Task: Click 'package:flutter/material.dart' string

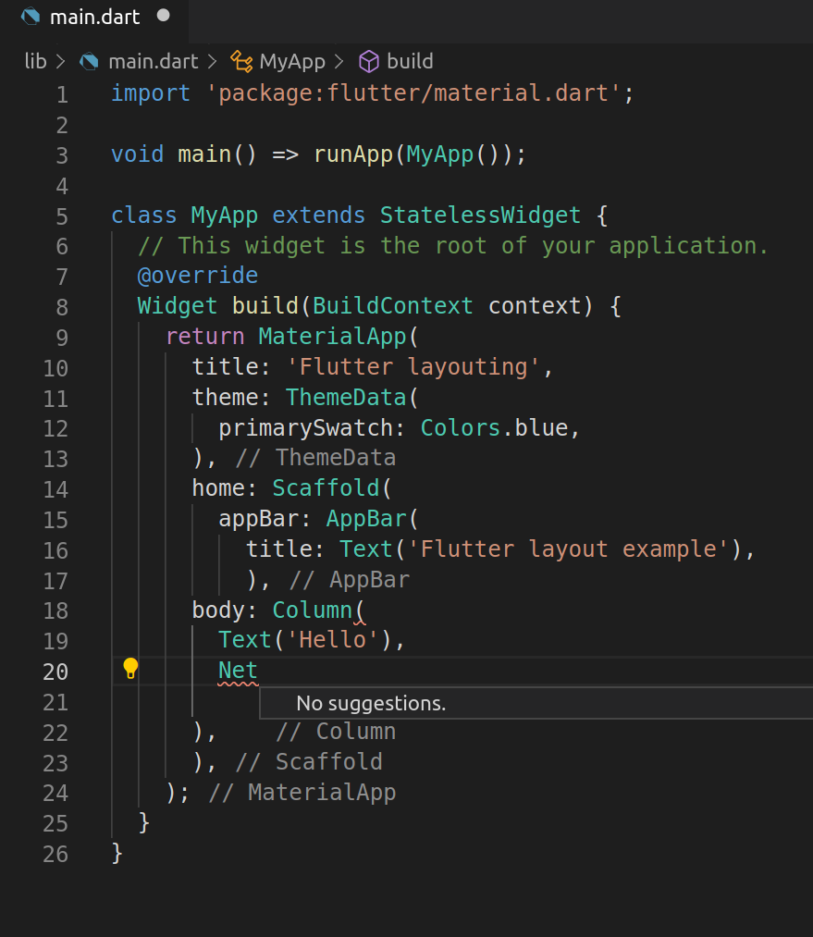Action: coord(413,93)
